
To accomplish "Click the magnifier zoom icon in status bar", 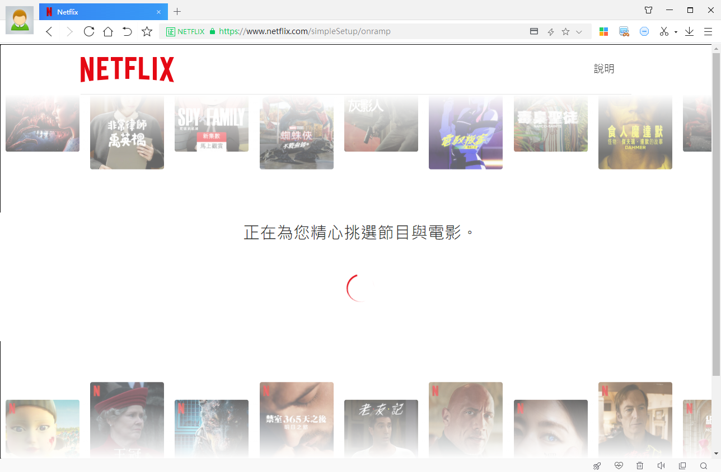I will 704,466.
